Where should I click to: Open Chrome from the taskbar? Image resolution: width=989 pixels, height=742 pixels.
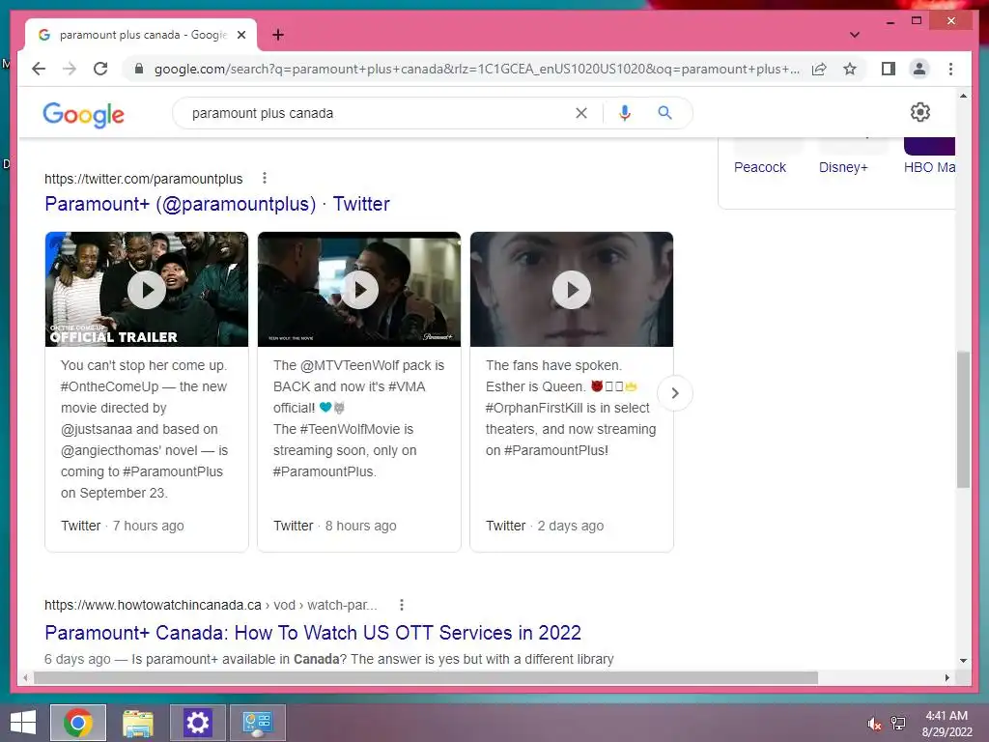(x=78, y=723)
